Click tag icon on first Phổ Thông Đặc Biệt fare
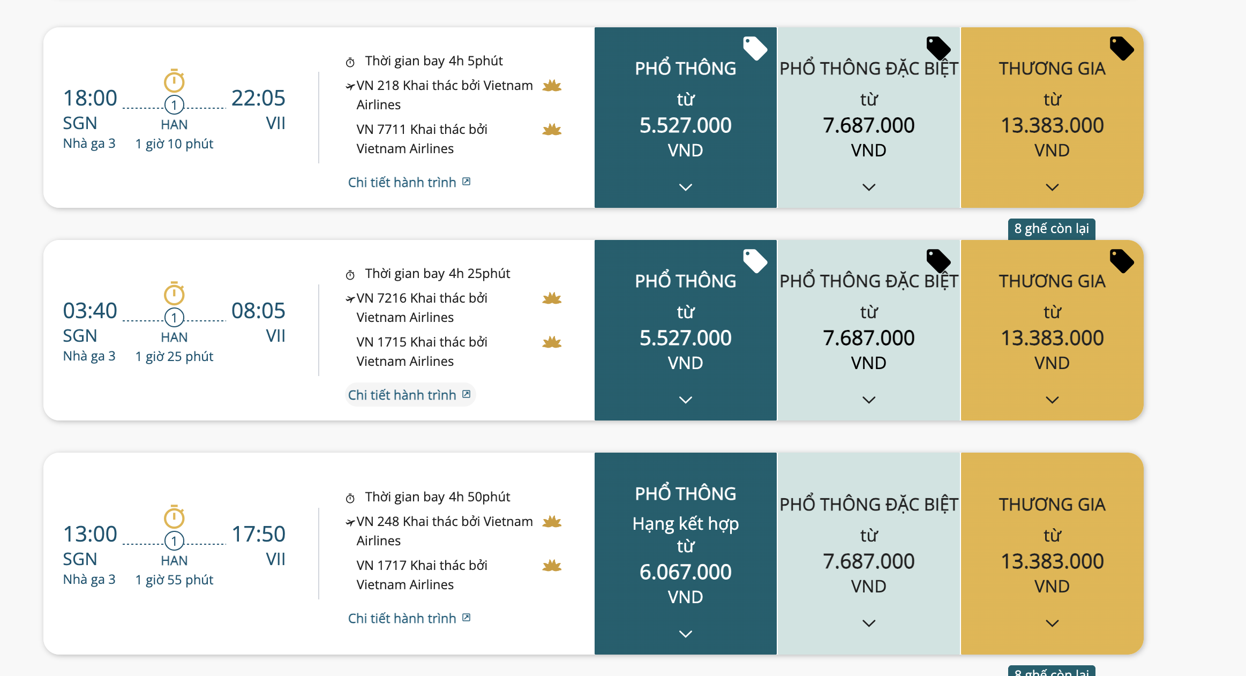 pyautogui.click(x=938, y=48)
